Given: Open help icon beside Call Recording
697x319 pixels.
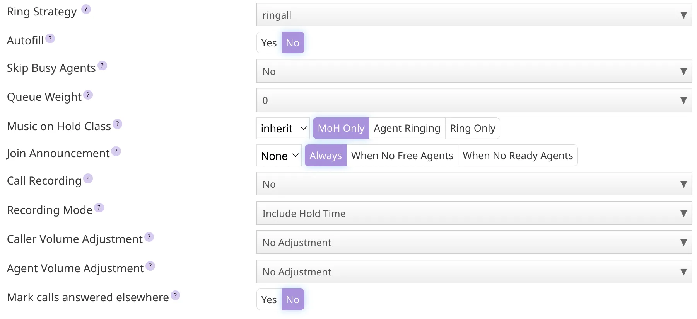Looking at the screenshot, I should point(88,178).
